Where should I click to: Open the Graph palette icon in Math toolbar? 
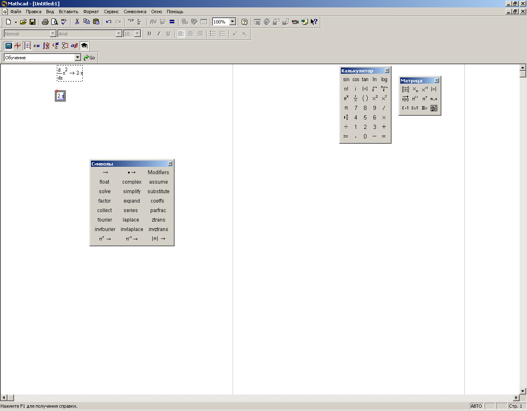click(x=18, y=46)
